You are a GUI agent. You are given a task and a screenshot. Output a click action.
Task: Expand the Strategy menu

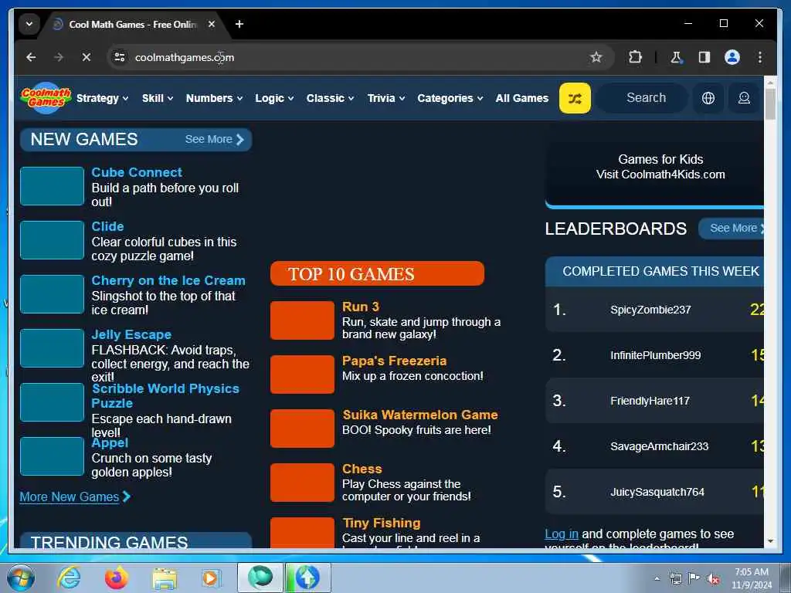click(x=103, y=98)
